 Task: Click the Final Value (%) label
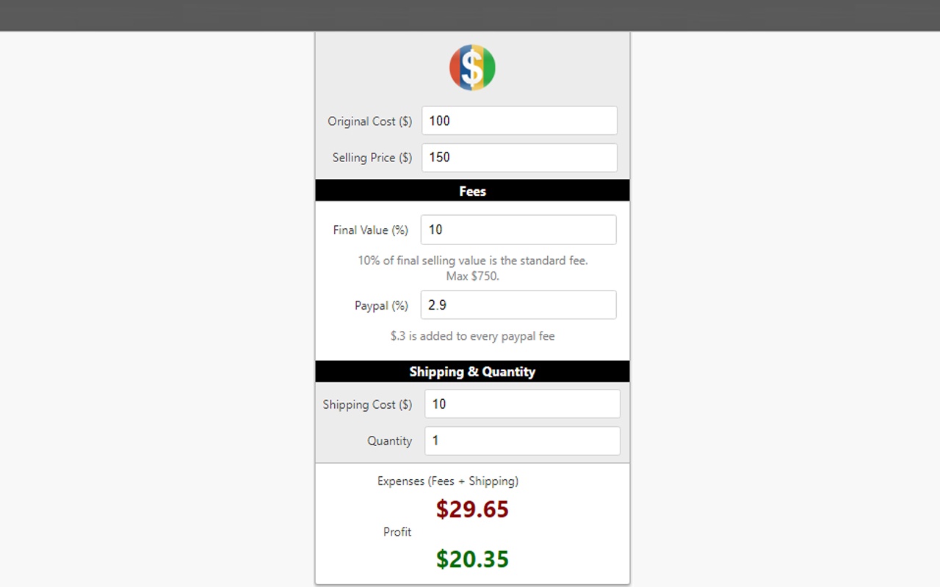pos(371,230)
